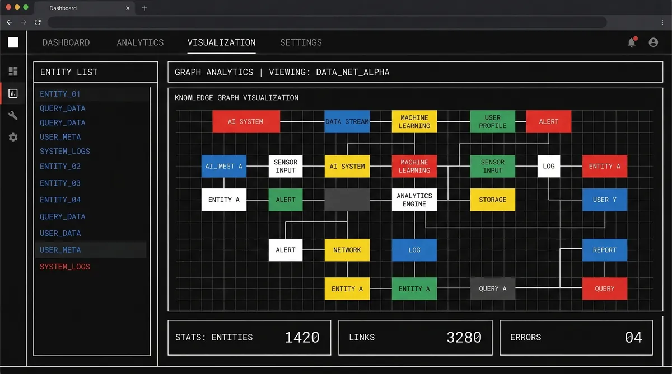The width and height of the screenshot is (672, 374).
Task: Open the dashboard grid icon in sidebar
Action: (x=13, y=71)
